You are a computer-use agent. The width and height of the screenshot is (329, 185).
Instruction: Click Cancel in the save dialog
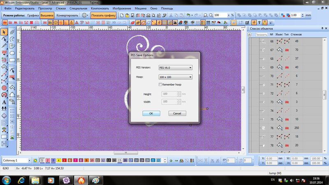(x=177, y=113)
